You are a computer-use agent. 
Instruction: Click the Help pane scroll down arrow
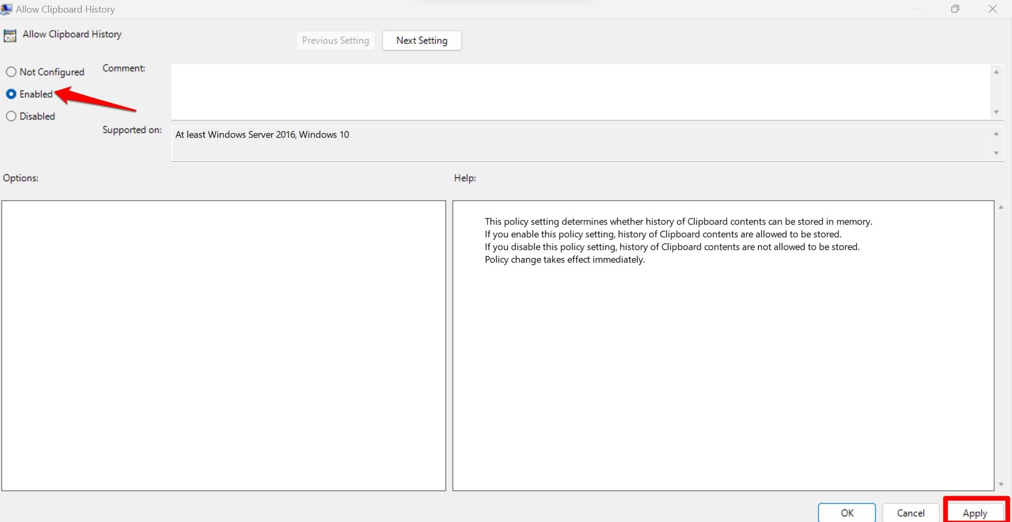[1001, 484]
